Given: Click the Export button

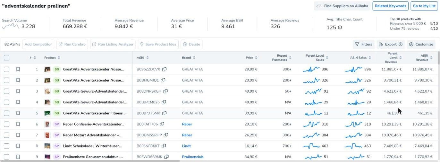Looking at the screenshot, I should (390, 45).
